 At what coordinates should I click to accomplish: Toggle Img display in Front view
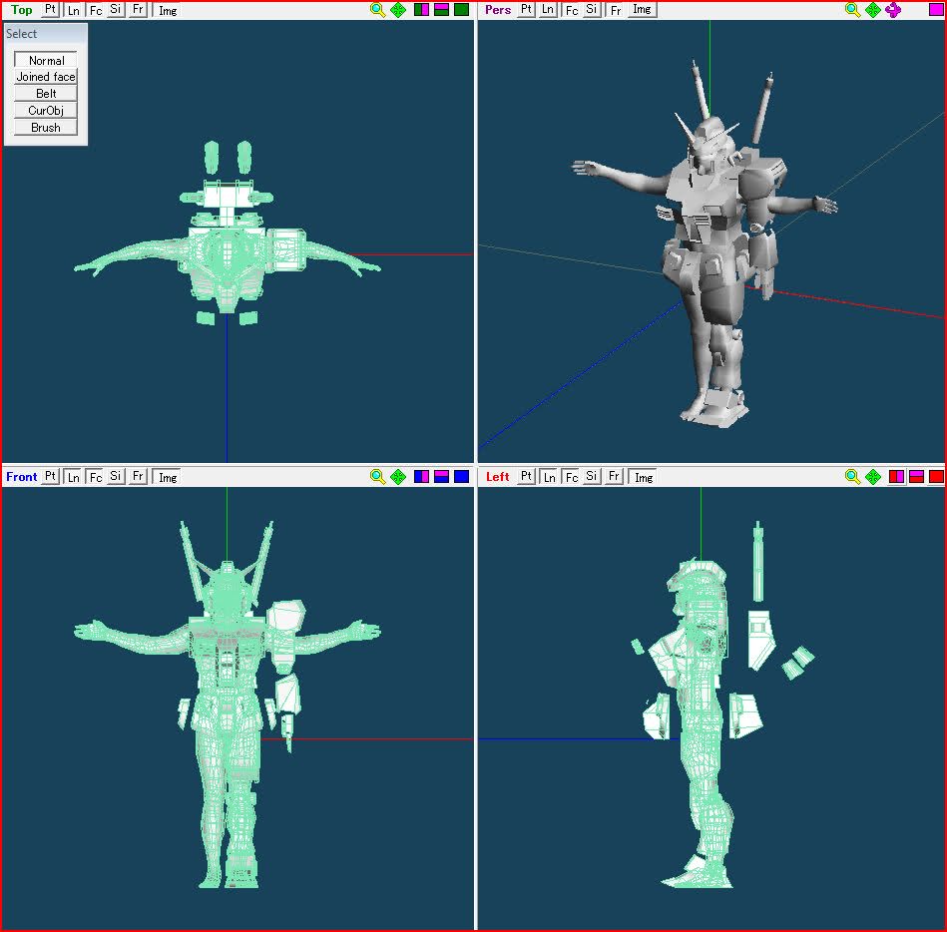[168, 477]
